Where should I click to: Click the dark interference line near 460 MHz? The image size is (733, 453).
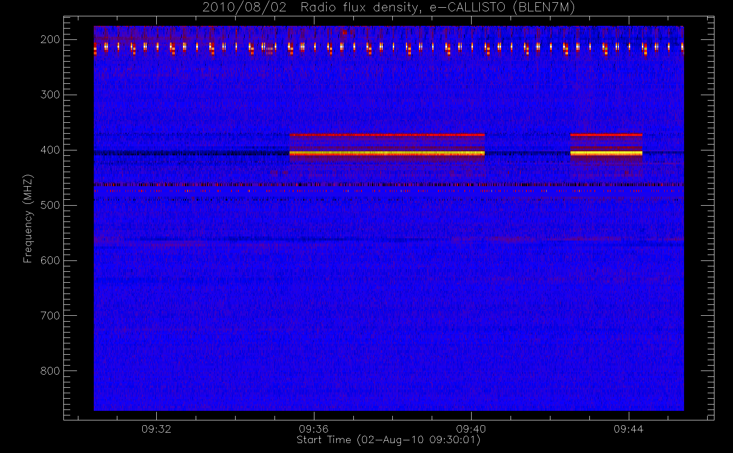(389, 185)
